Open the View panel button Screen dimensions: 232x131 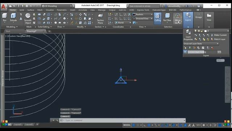tap(209, 17)
